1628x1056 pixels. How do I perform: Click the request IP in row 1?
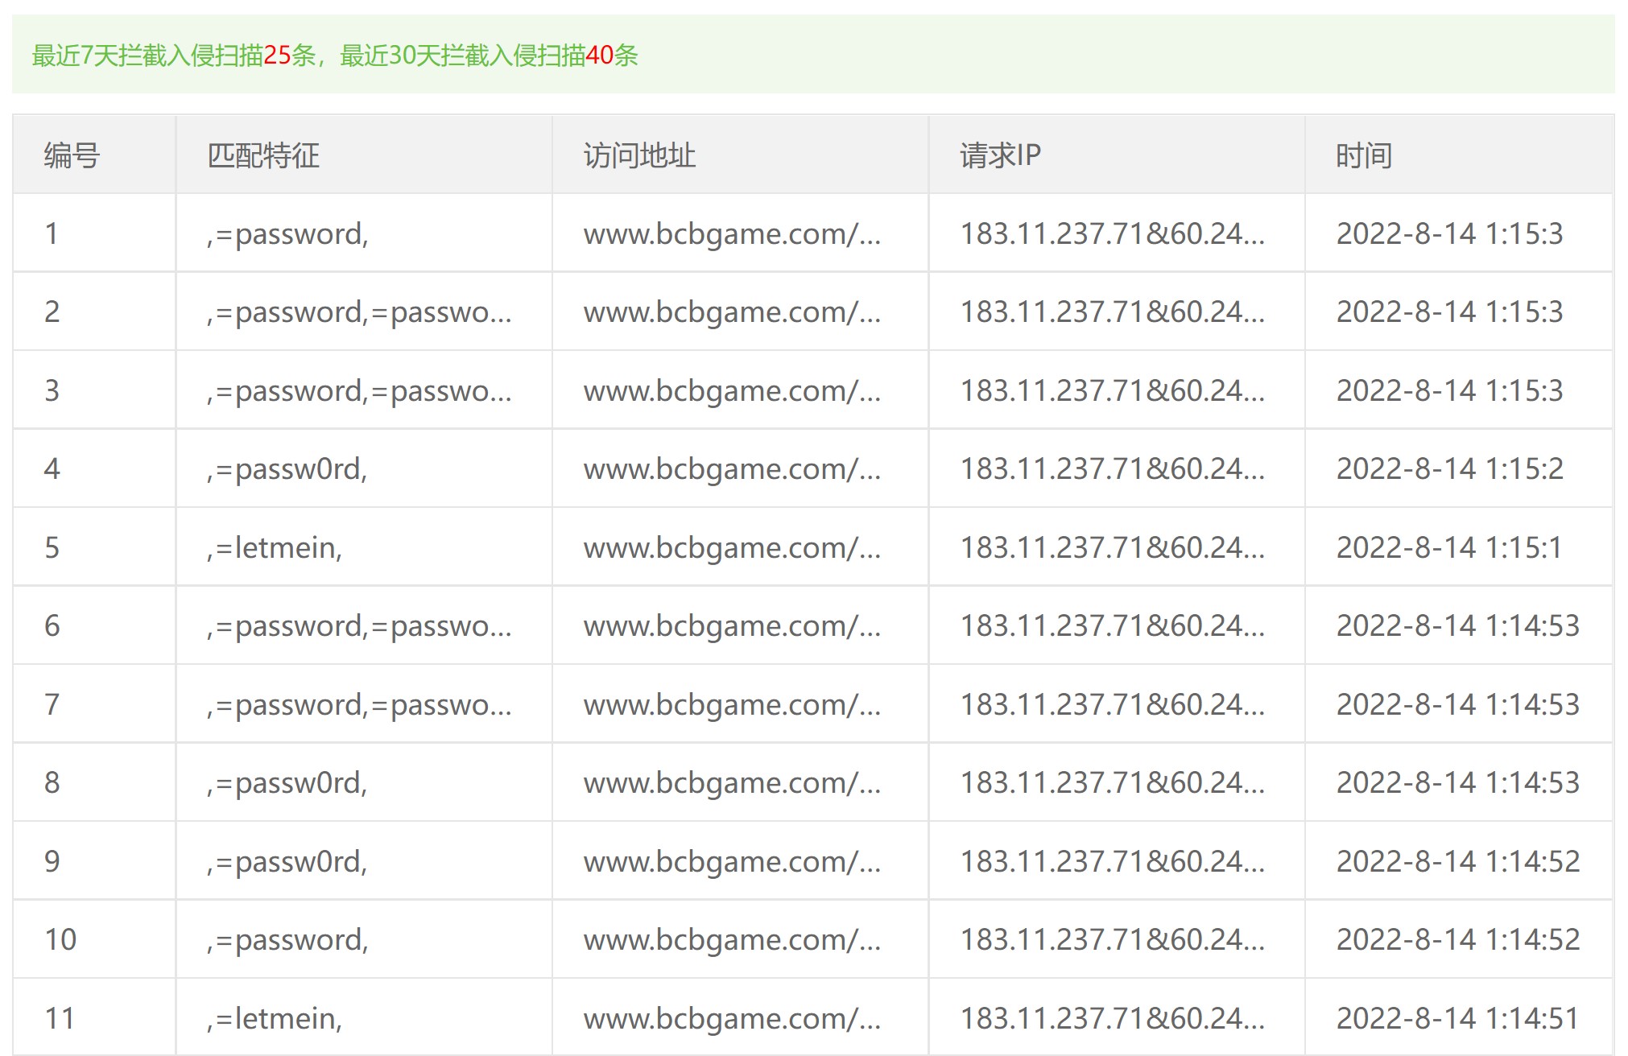point(1112,234)
